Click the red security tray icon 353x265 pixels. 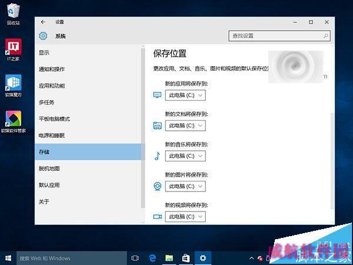click(260, 259)
